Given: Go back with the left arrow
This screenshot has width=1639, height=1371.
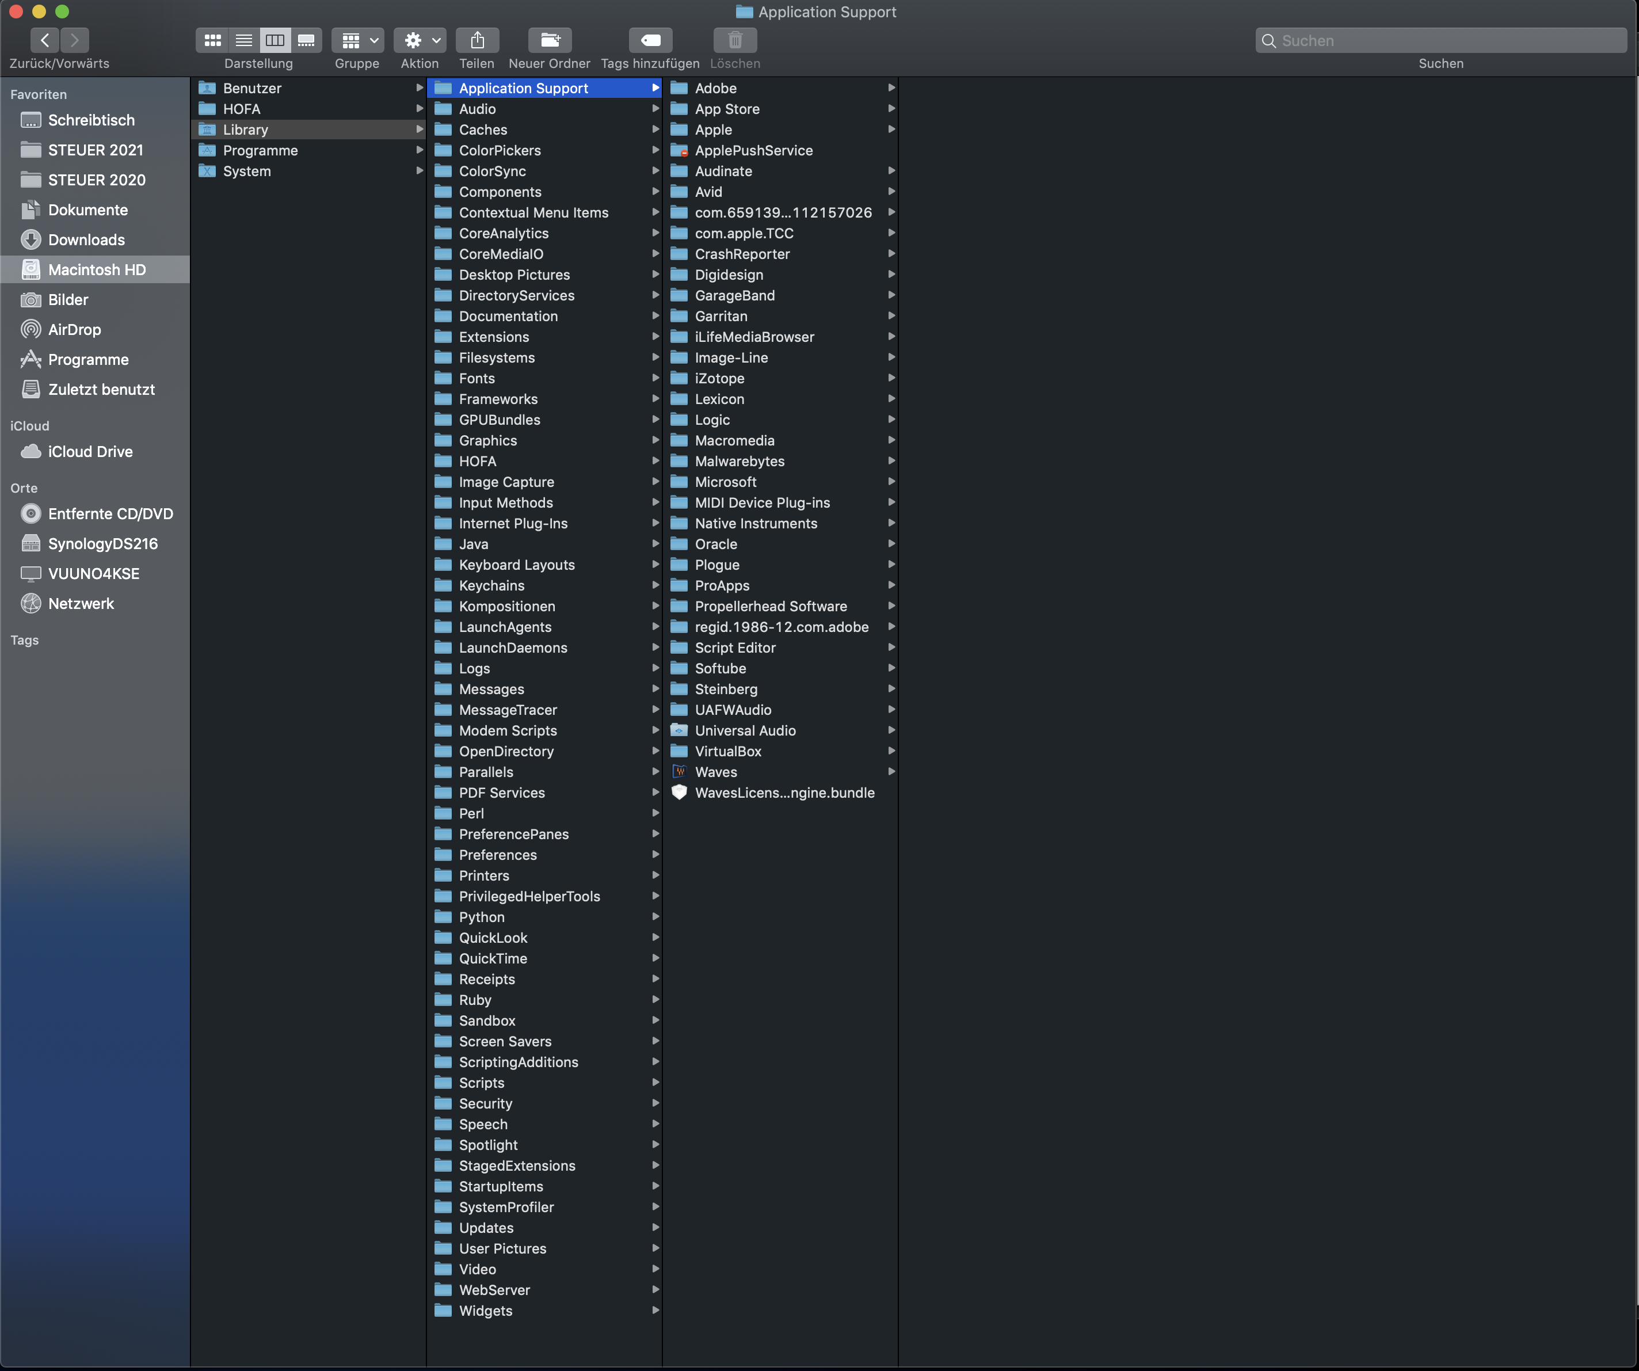Looking at the screenshot, I should coord(45,40).
